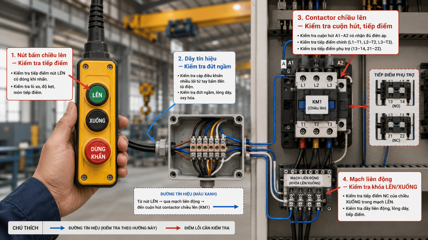The image size is (428, 240).
Task: Click the black XUỐNG push button
Action: coord(97,121)
